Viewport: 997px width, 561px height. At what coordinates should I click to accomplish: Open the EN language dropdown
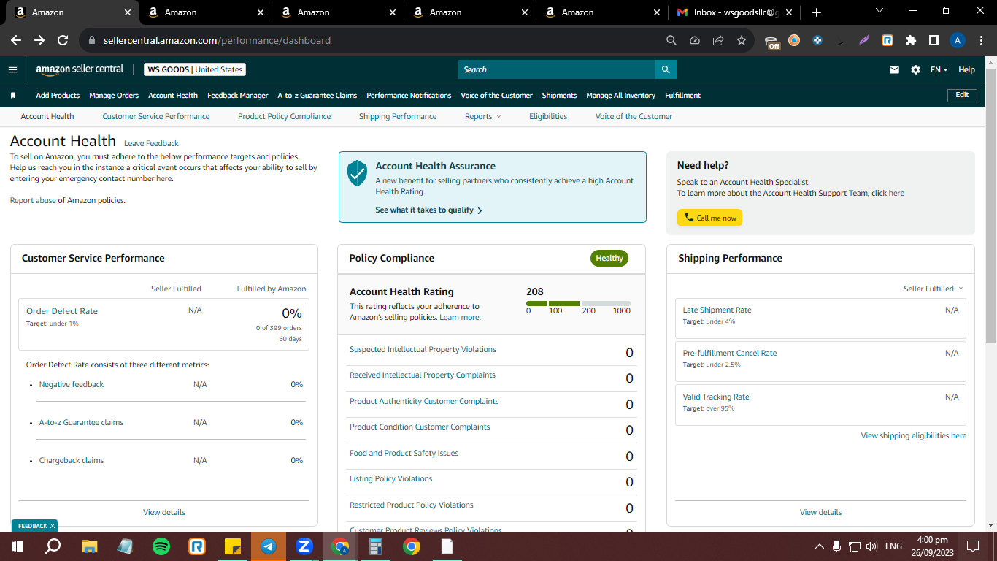click(939, 69)
